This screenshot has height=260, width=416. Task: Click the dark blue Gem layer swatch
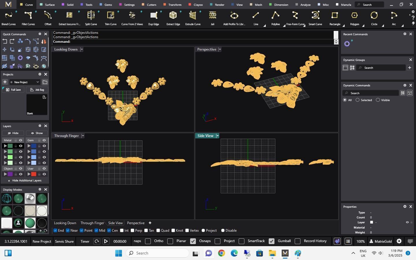coord(34,146)
